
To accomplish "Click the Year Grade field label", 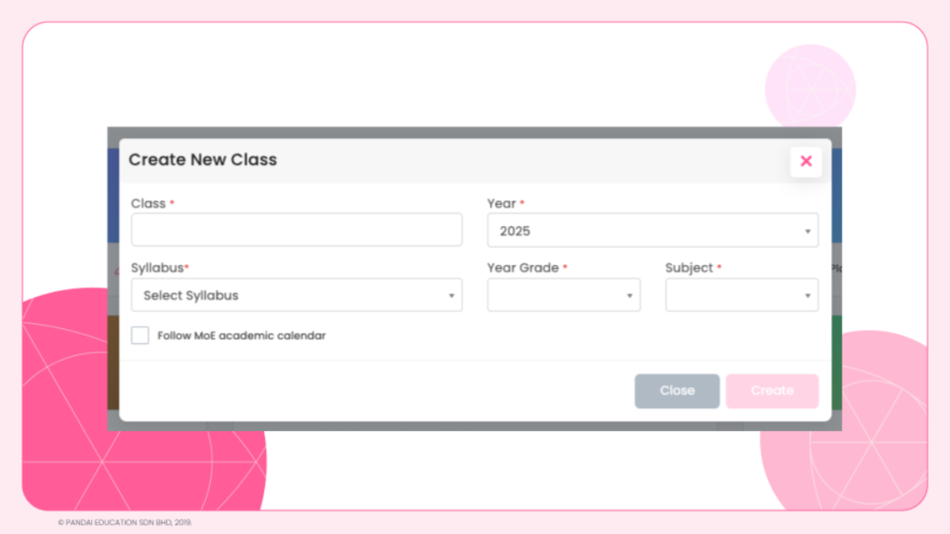I will 523,268.
